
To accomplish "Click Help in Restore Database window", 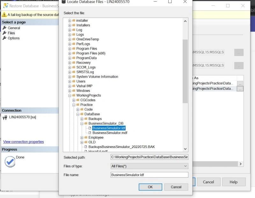I will point(234,182).
